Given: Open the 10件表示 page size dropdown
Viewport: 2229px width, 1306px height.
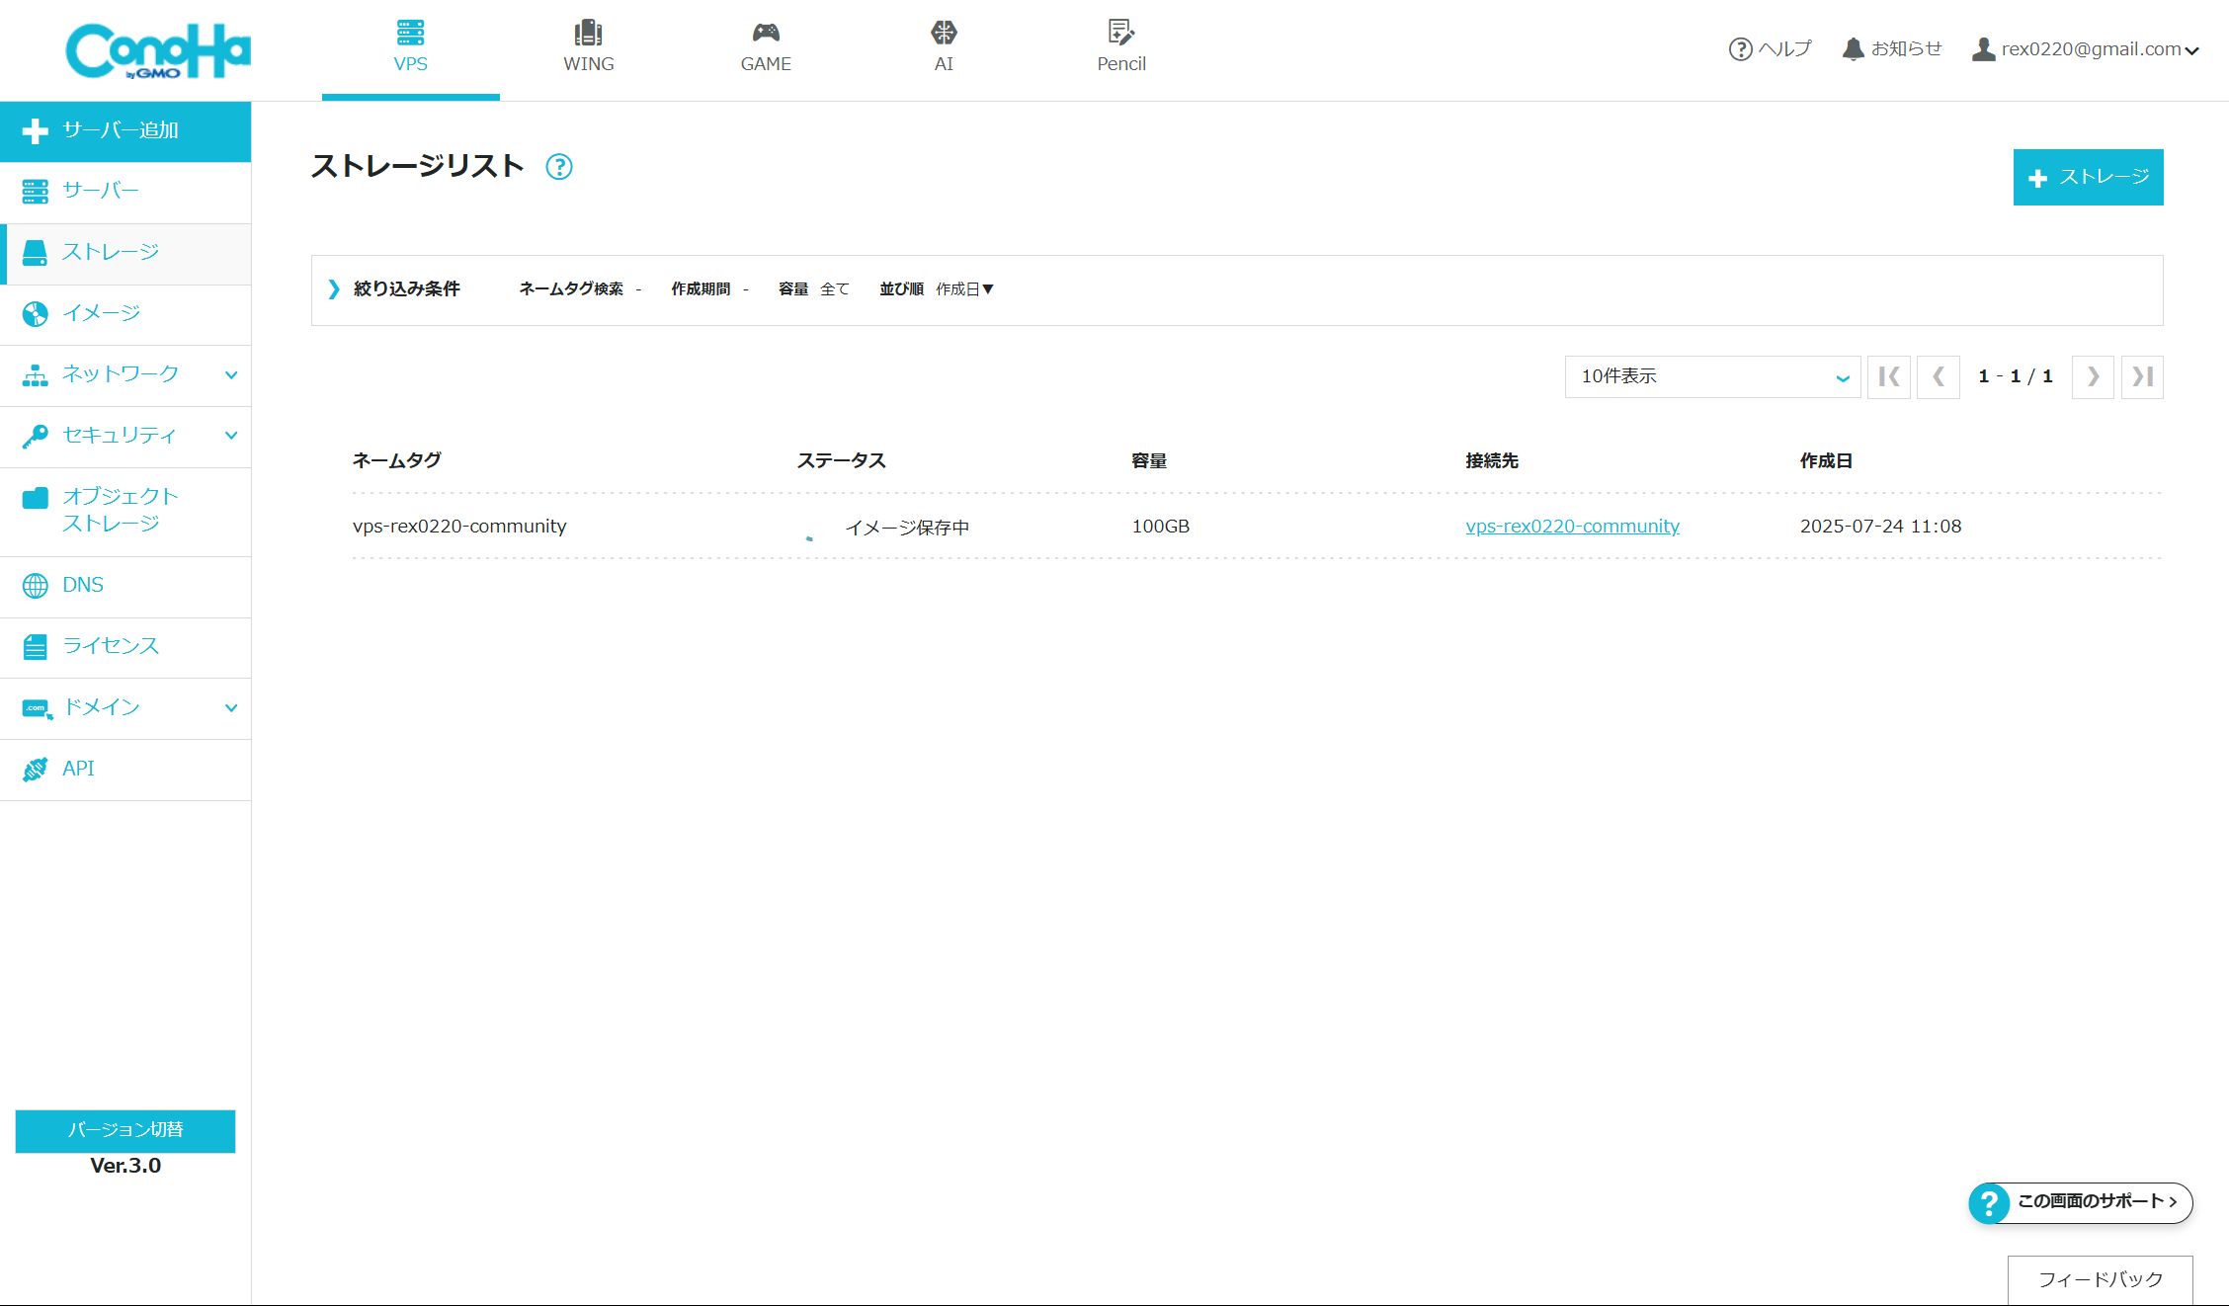Looking at the screenshot, I should click(x=1712, y=376).
